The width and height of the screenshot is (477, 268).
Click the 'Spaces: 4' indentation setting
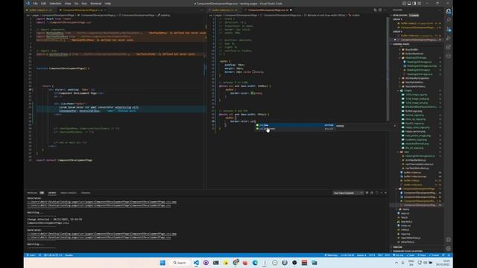click(x=361, y=255)
